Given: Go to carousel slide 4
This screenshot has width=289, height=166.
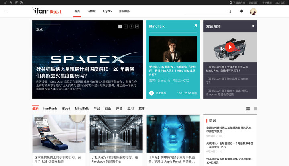Looking at the screenshot, I should (x=137, y=27).
